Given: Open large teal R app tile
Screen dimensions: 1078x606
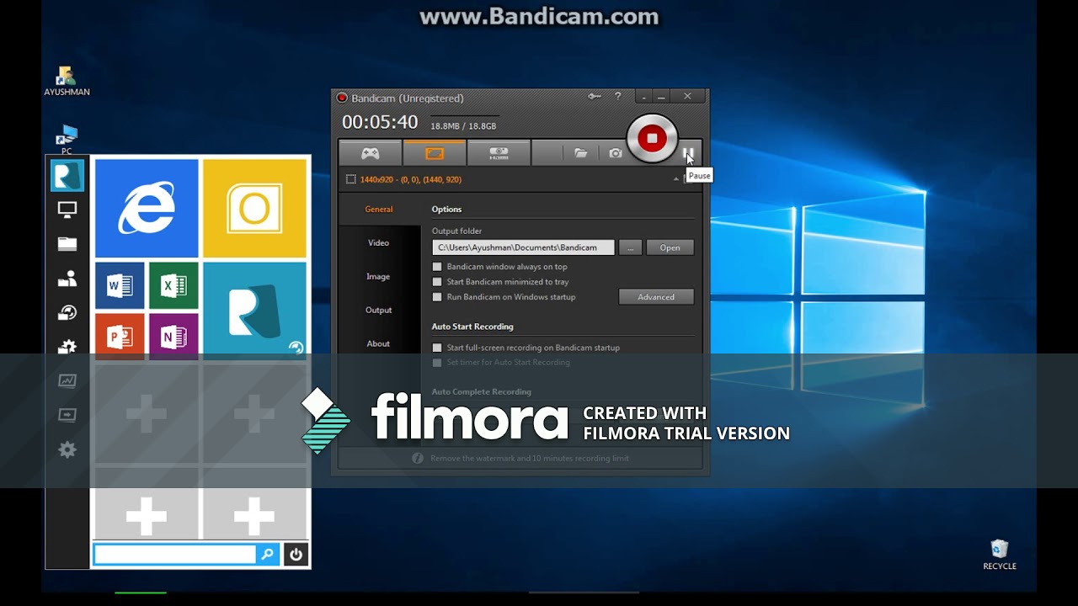Looking at the screenshot, I should pyautogui.click(x=254, y=311).
